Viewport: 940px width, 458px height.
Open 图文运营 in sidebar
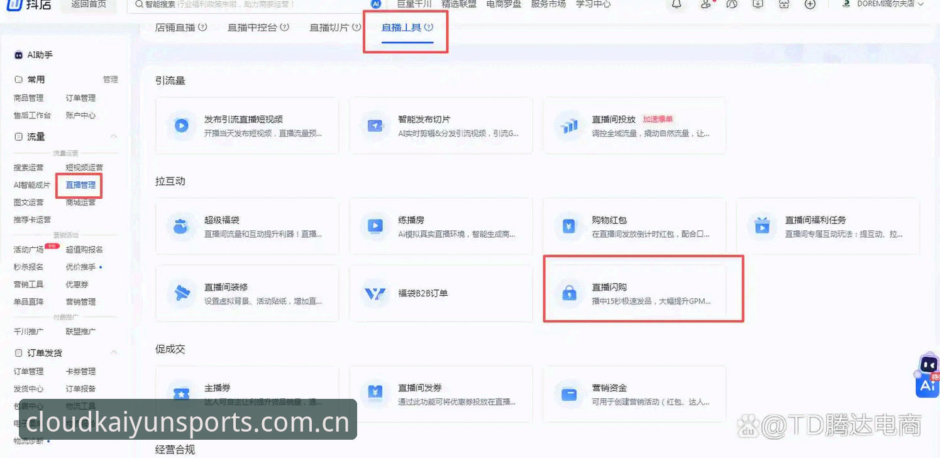pyautogui.click(x=29, y=203)
